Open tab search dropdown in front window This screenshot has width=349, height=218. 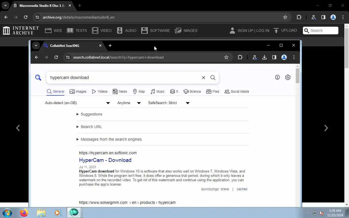(36, 46)
